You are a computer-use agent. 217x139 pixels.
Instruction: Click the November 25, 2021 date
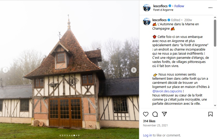tap(155, 125)
